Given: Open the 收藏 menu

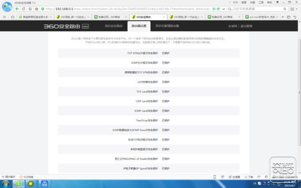Looking at the screenshot, I should tap(252, 3).
